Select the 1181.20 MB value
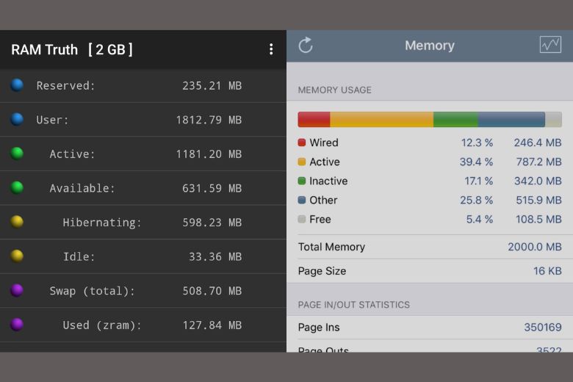The width and height of the screenshot is (573, 382). point(209,154)
